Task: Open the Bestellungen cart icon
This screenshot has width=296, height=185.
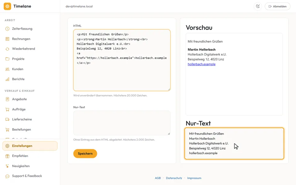Action: (7, 129)
